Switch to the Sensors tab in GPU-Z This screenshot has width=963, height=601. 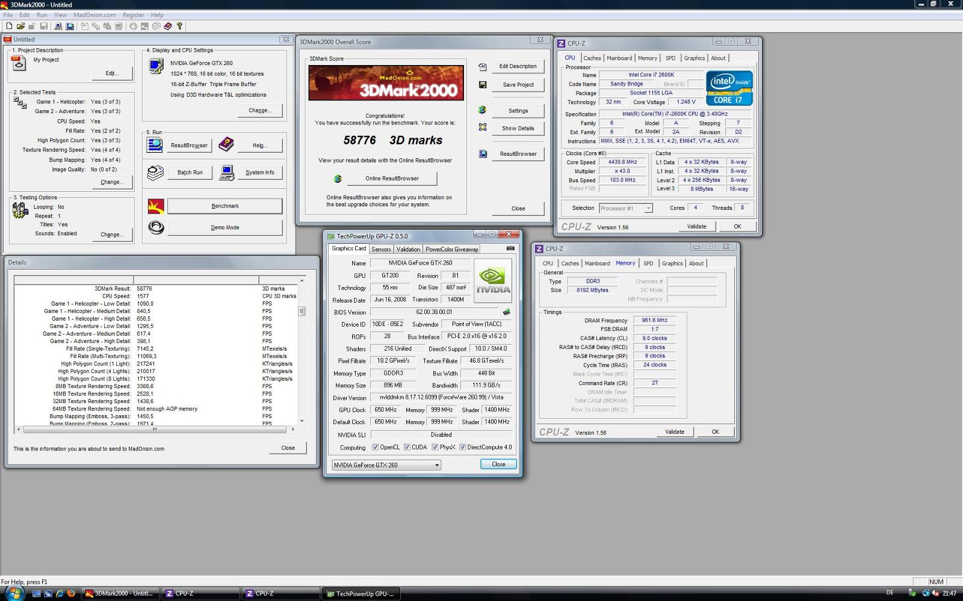(x=381, y=249)
